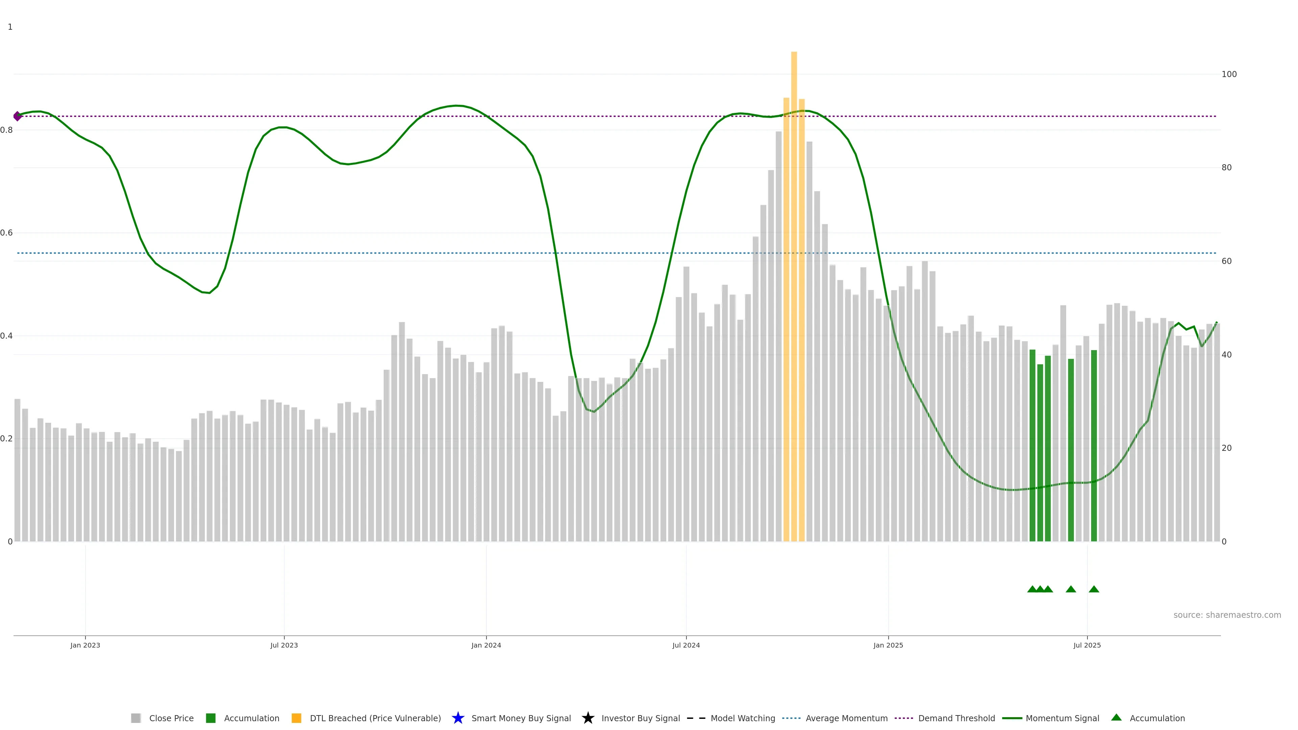Click the black Investor Buy Signal star
The image size is (1298, 730).
pyautogui.click(x=587, y=718)
